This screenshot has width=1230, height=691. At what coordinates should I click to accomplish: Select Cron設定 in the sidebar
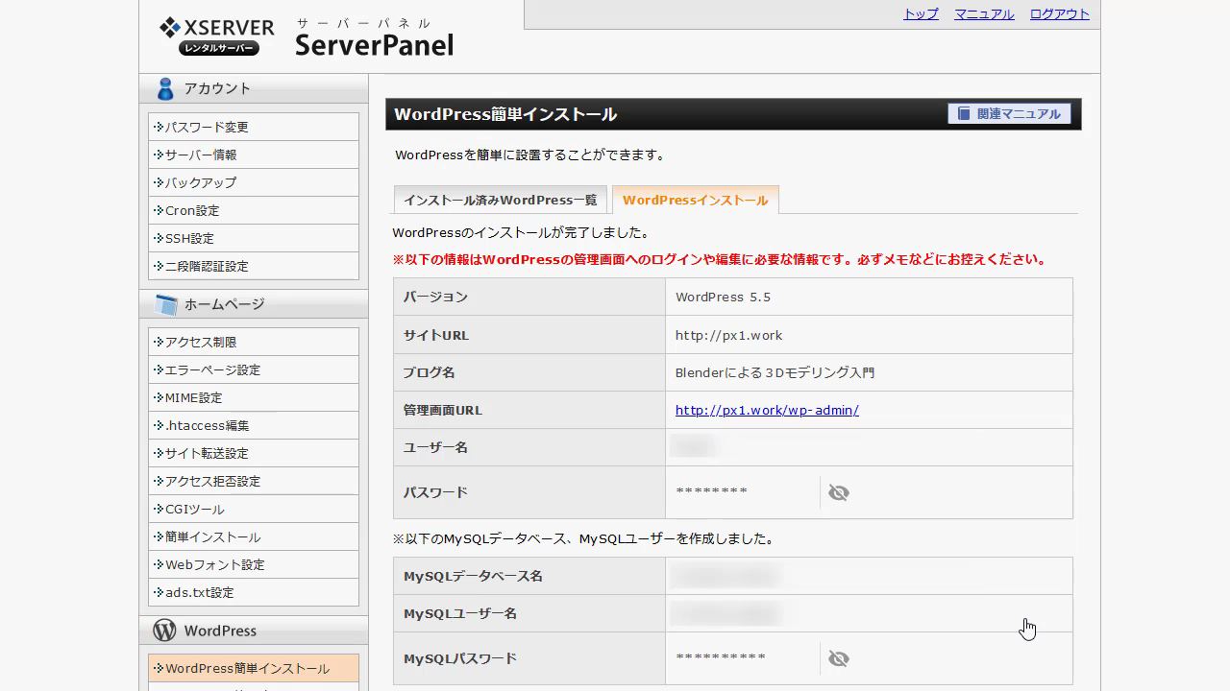[x=192, y=210]
